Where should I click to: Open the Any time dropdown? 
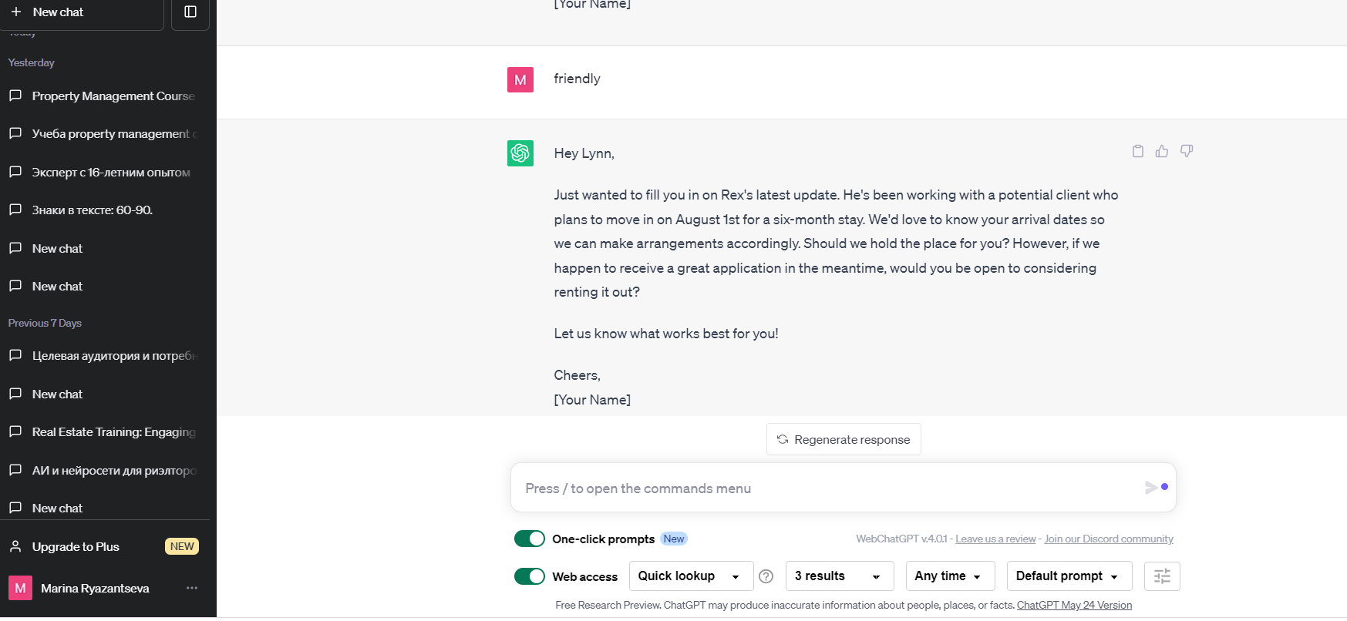tap(950, 576)
